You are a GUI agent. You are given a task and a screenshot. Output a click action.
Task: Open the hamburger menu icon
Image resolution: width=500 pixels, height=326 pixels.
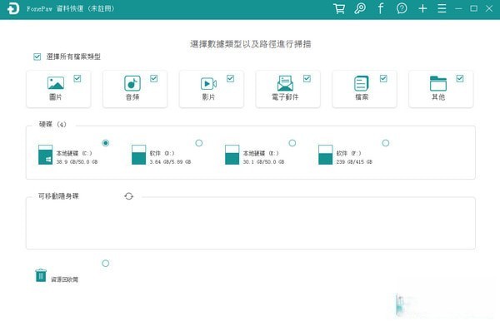pos(442,8)
